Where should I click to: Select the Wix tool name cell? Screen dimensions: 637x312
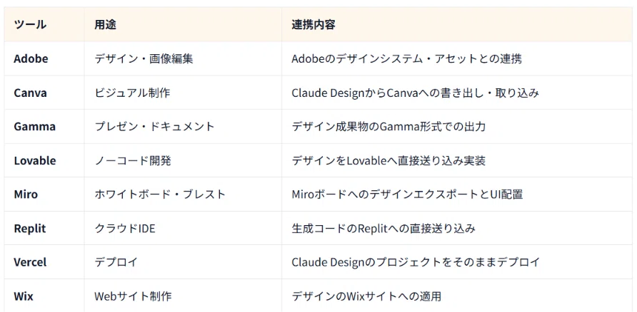[x=44, y=296]
